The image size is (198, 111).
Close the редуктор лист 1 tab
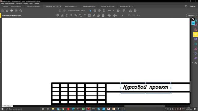click(60, 6)
